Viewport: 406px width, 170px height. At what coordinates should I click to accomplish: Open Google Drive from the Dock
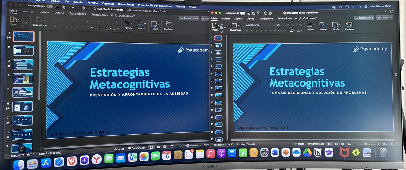coord(307,152)
